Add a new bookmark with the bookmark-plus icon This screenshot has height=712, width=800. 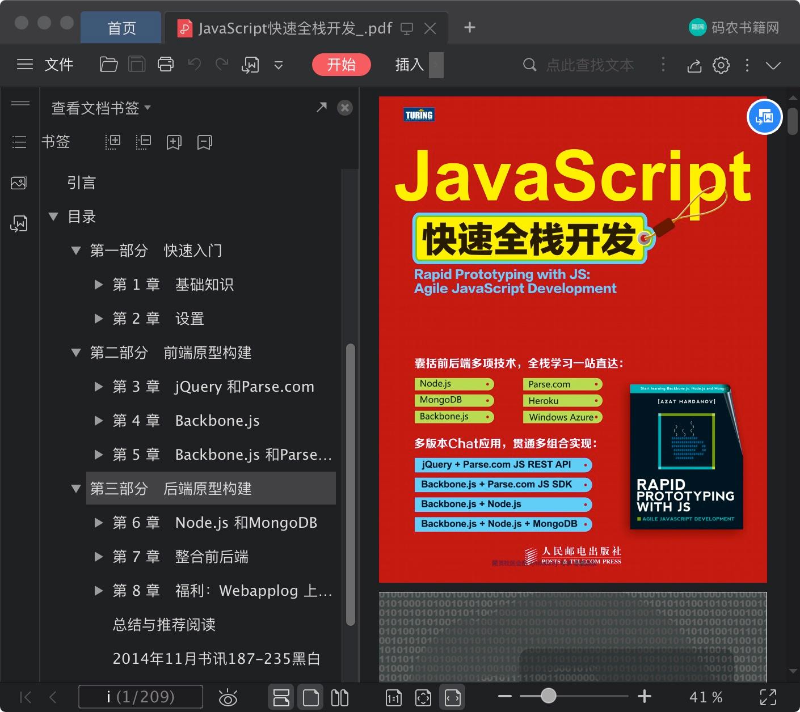[x=174, y=142]
